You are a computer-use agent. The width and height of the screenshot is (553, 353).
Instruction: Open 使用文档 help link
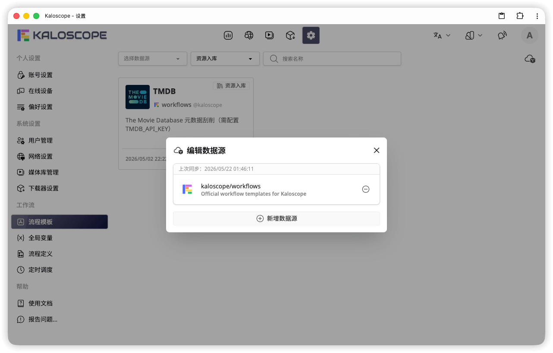coord(60,303)
